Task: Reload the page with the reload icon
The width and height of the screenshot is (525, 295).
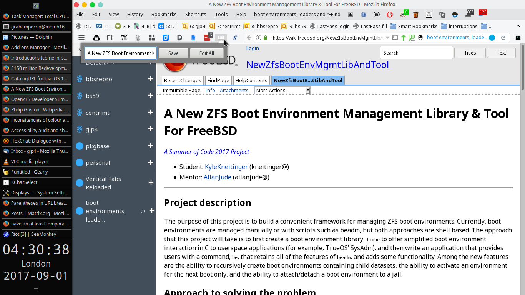Action: 503,38
